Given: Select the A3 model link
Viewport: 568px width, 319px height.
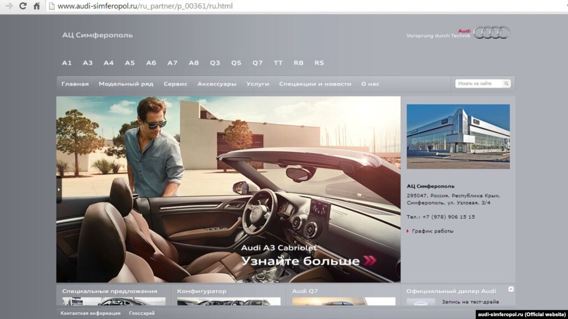Looking at the screenshot, I should (x=88, y=63).
